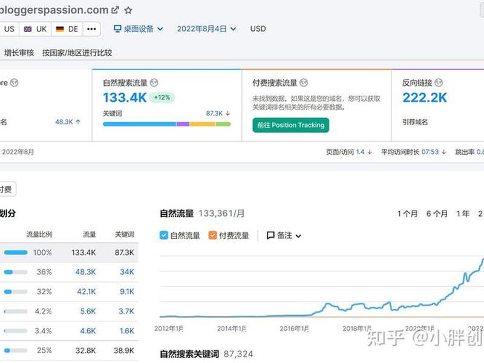The height and width of the screenshot is (363, 484).
Task: Switch to DE database tab
Action: (67, 29)
